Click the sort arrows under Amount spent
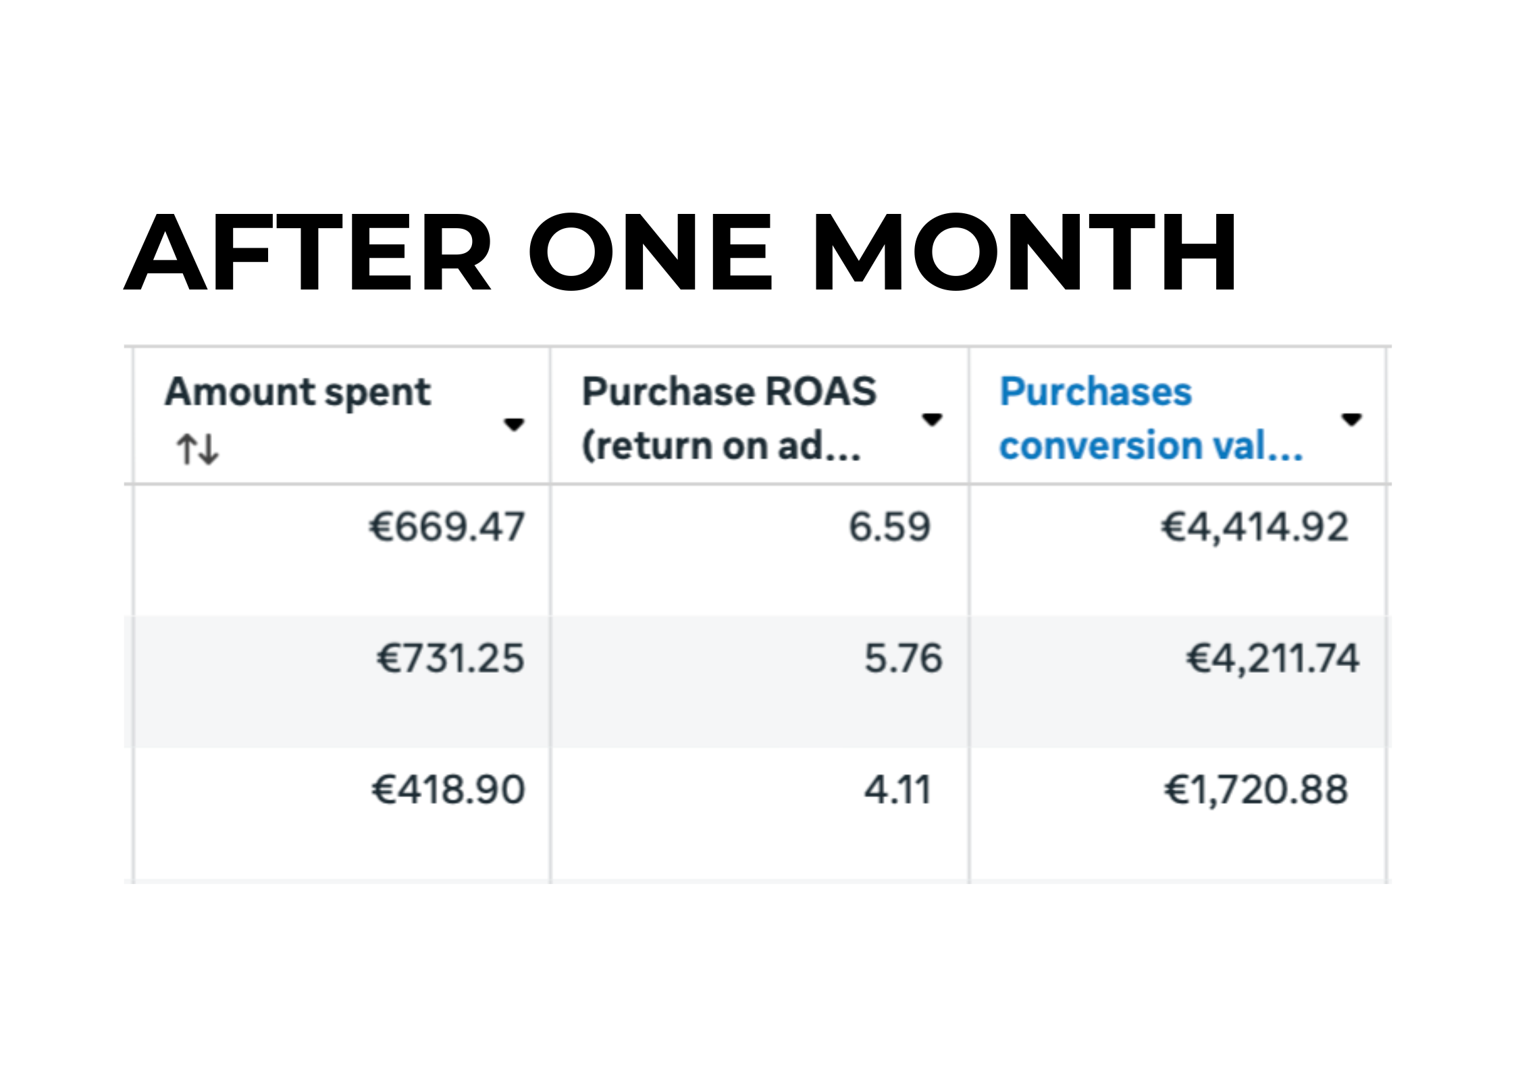This screenshot has width=1516, height=1071. 198,449
